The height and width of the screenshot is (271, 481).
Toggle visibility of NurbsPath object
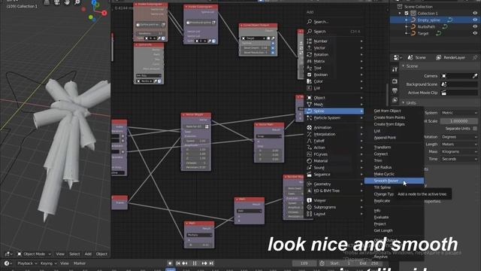[x=475, y=27]
